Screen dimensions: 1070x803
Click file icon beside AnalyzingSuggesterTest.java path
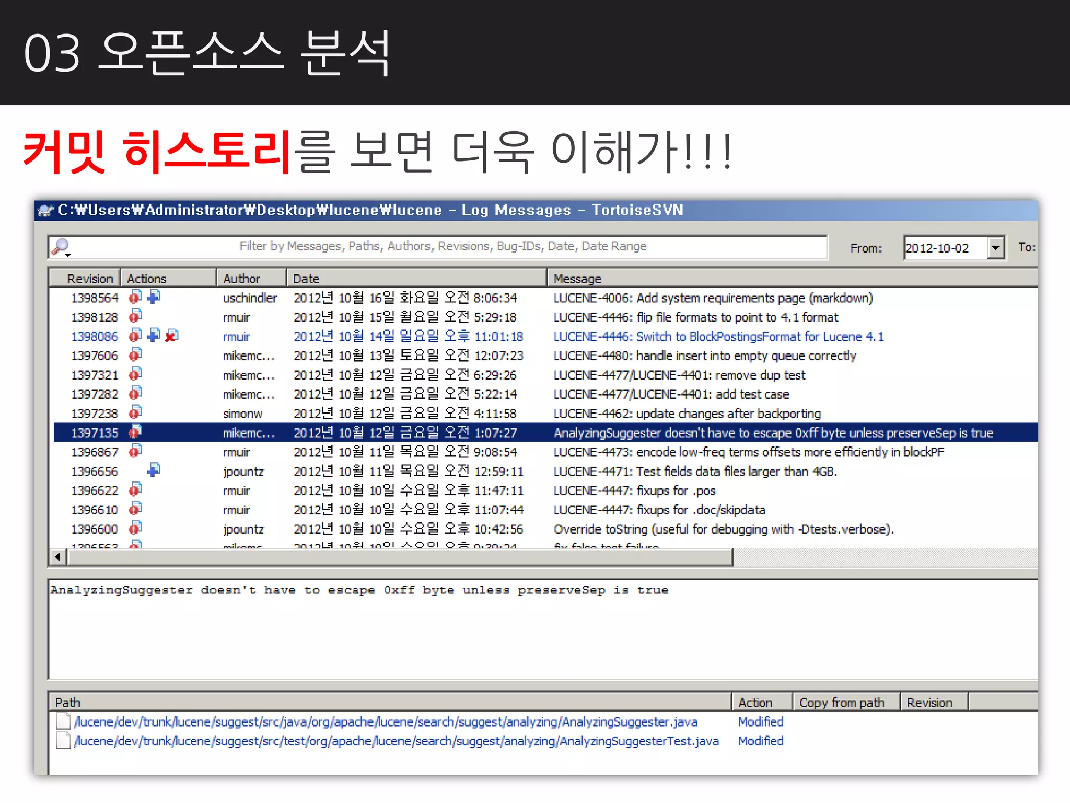click(x=63, y=741)
